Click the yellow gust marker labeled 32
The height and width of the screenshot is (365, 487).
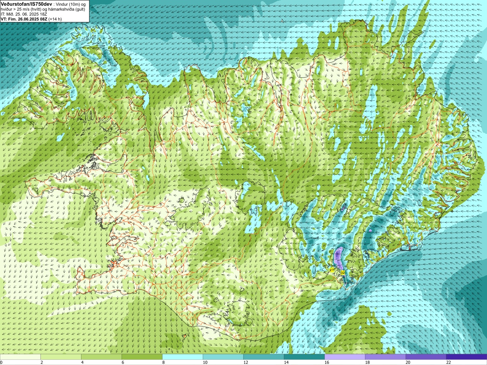(342, 273)
